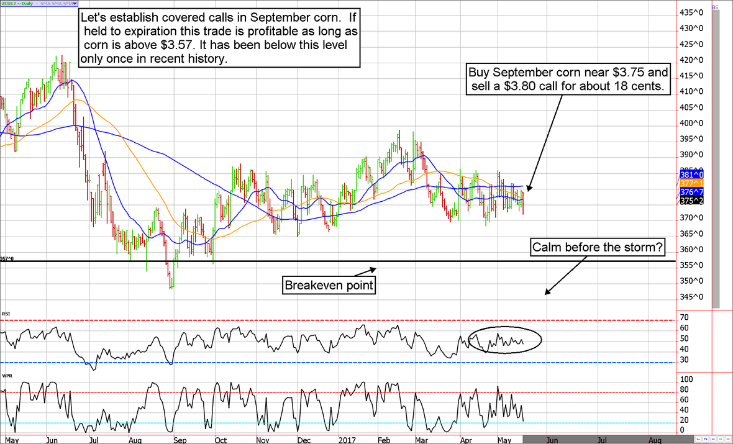Select the ZCU17 Daily chart tab

(x=17, y=4)
